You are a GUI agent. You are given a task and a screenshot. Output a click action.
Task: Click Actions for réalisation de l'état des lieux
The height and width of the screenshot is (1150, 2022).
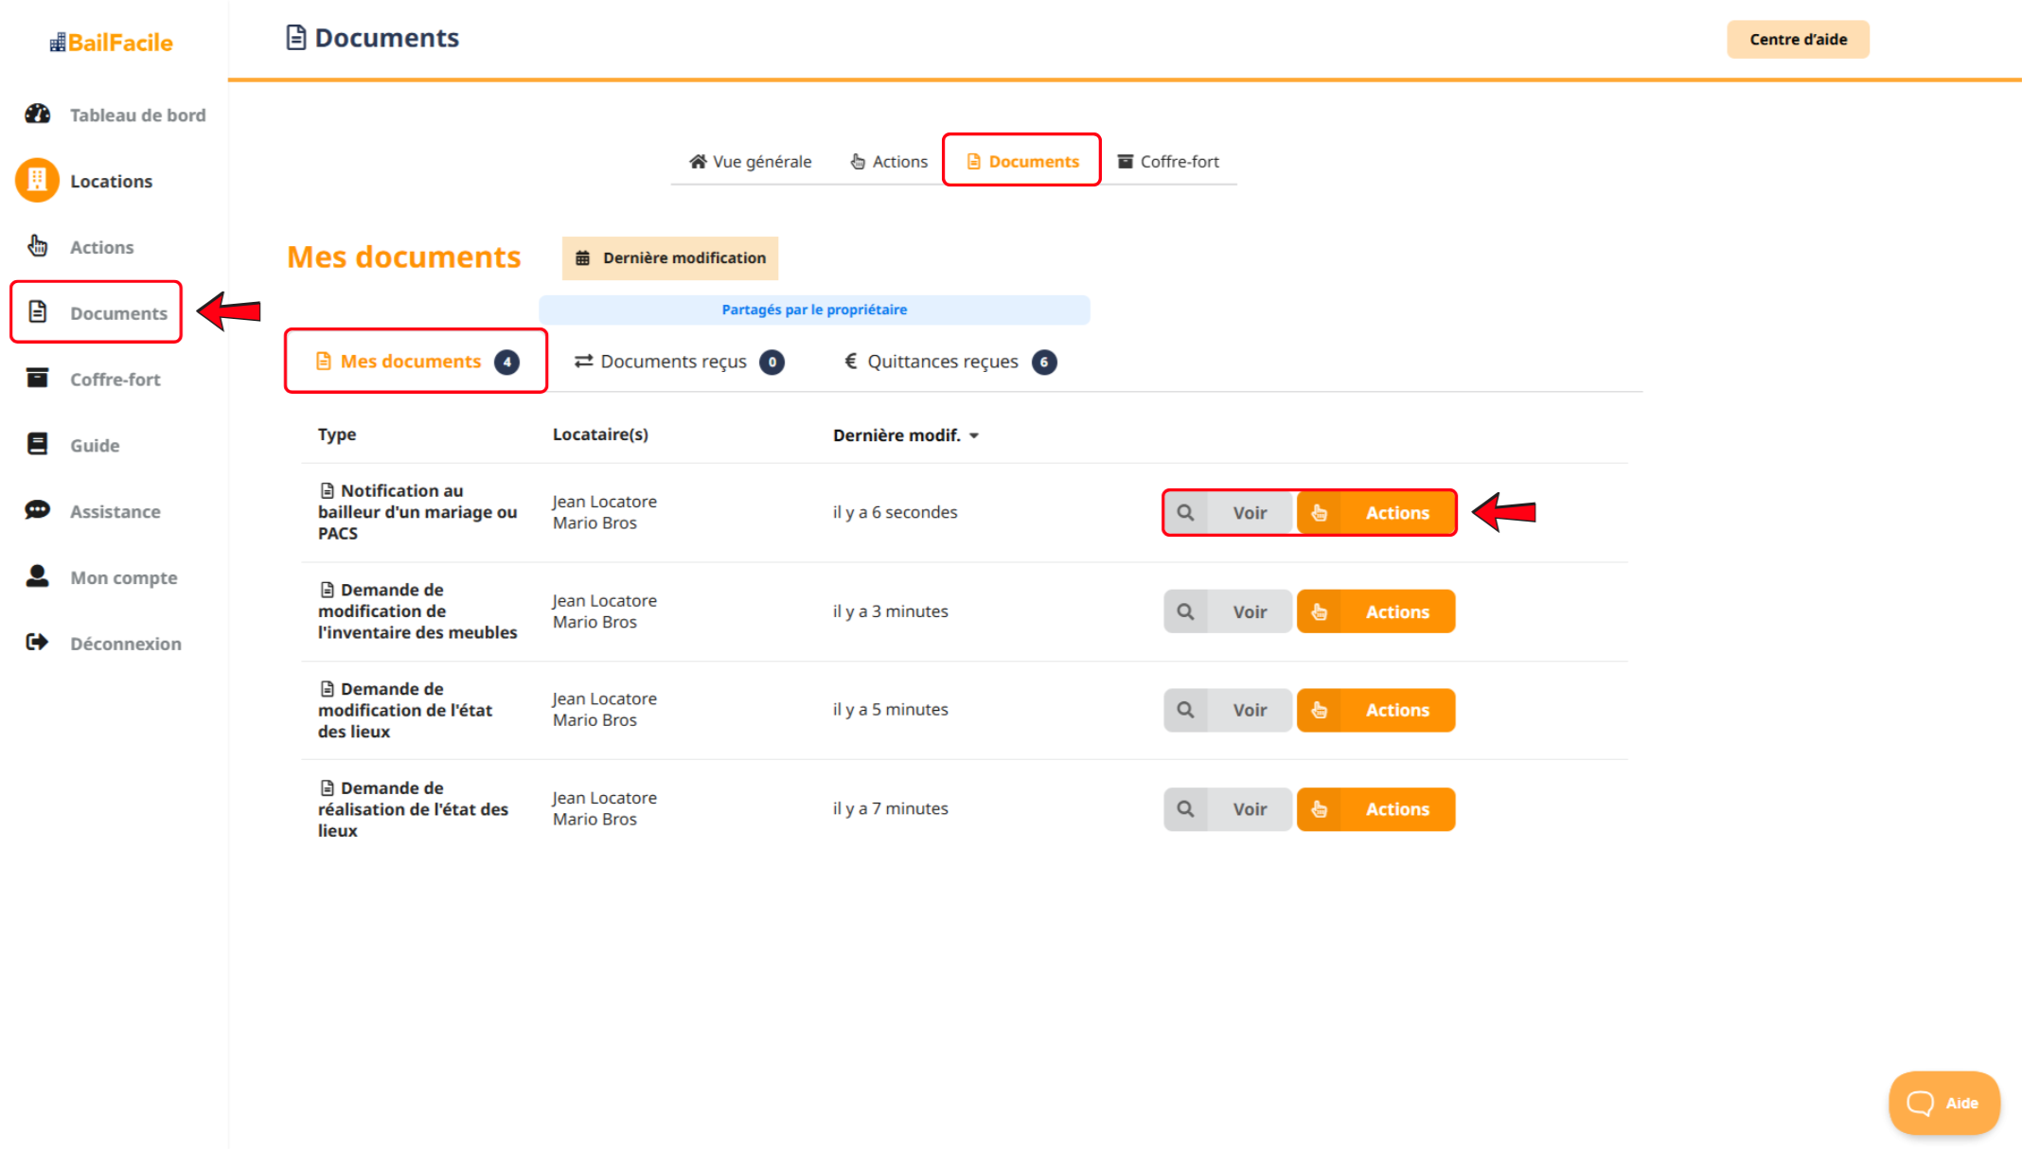[x=1375, y=809]
